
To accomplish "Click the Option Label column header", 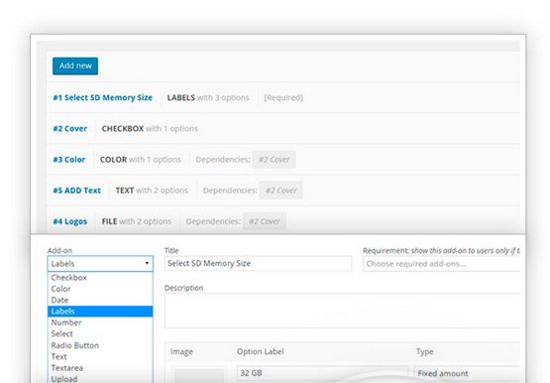I will point(261,351).
